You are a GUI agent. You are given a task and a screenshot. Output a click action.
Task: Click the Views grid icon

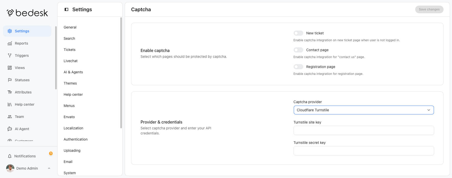click(x=10, y=68)
